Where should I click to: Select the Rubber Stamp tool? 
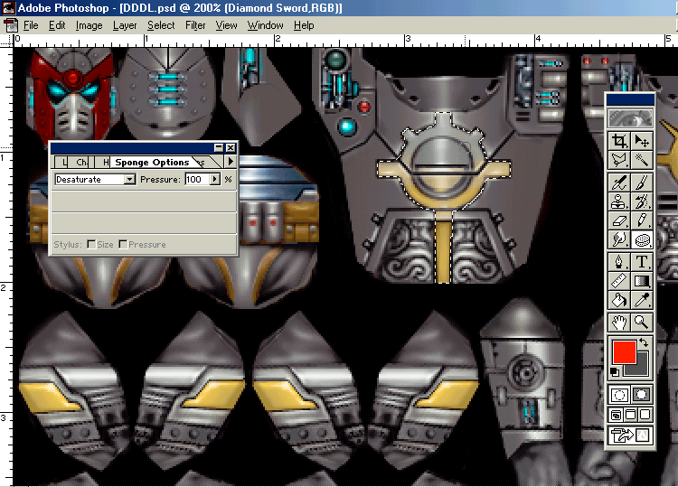coord(619,201)
